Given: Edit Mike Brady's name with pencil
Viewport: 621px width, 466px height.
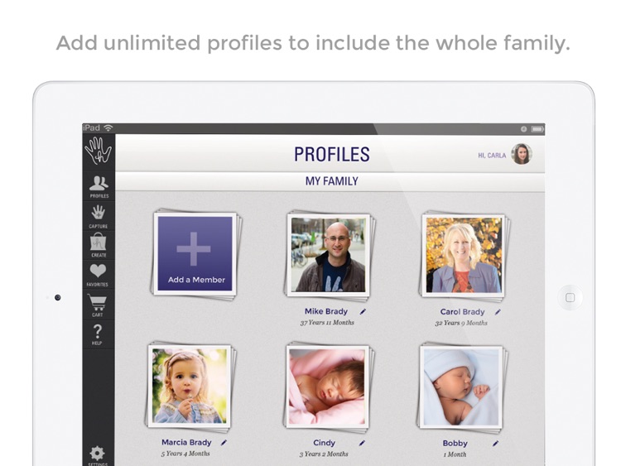Looking at the screenshot, I should pos(363,311).
